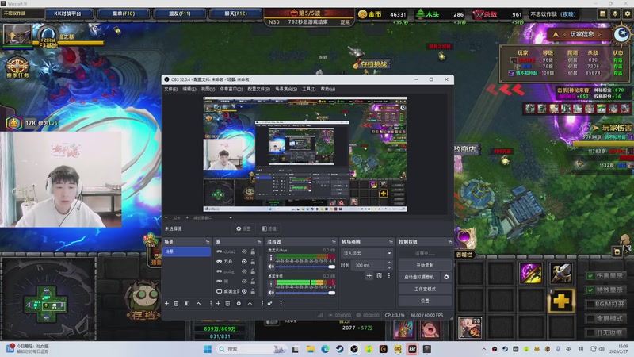Viewport: 634px width, 357px height.
Task: Enable the 全屏模式 checkbox in game
Action: coord(590,318)
